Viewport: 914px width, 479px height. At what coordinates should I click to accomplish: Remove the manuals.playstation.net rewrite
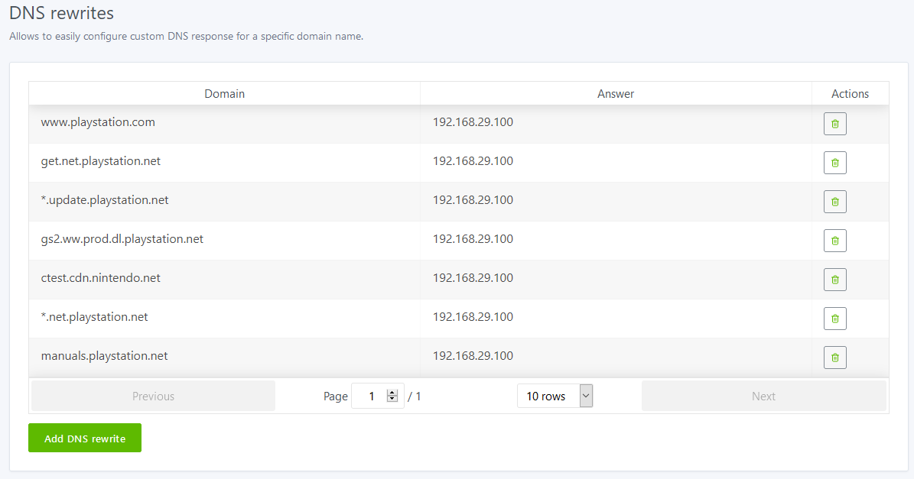(834, 358)
